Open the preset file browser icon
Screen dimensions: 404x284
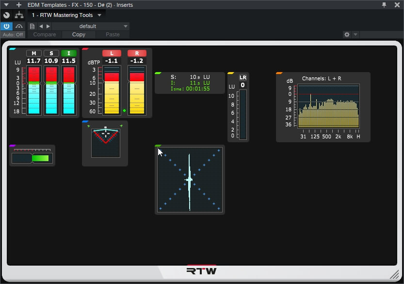[32, 26]
